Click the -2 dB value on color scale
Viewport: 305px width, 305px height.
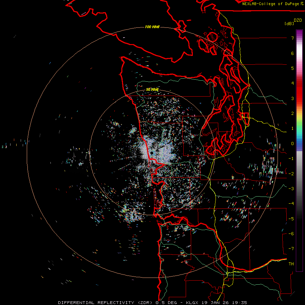pyautogui.click(x=291, y=174)
